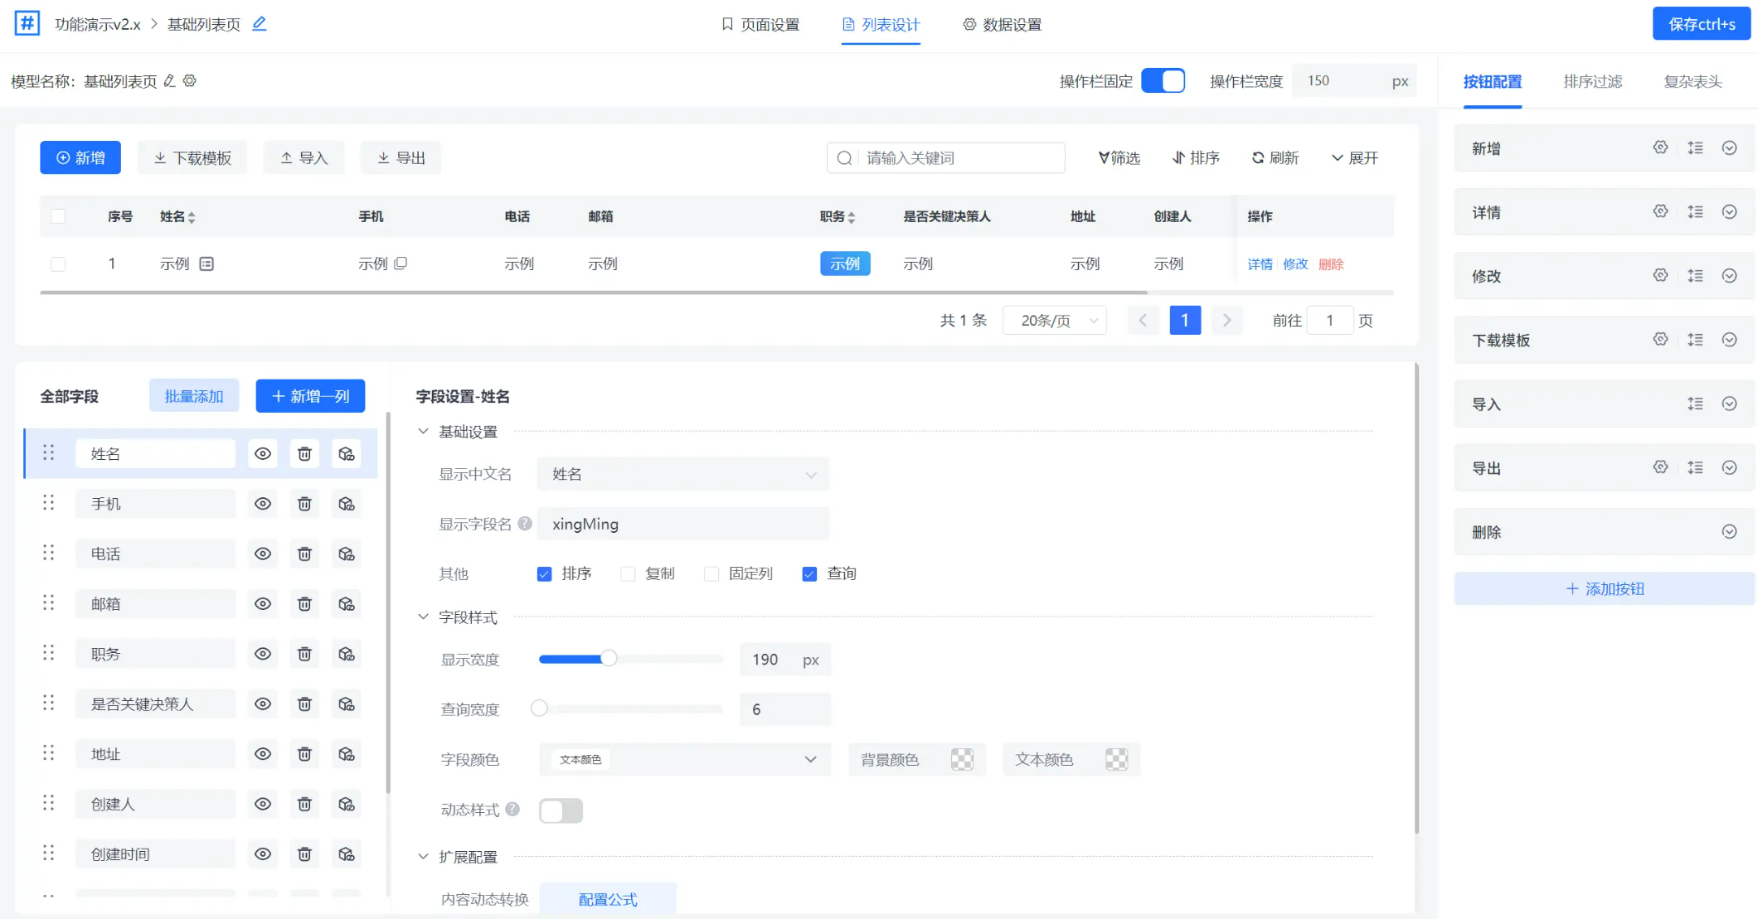Open the 背景颜色 color swatch
Viewport: 1758px width, 919px height.
962,759
